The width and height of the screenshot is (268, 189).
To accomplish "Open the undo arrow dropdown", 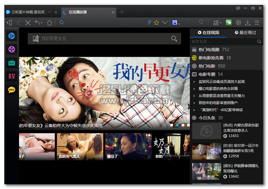I will [42, 23].
